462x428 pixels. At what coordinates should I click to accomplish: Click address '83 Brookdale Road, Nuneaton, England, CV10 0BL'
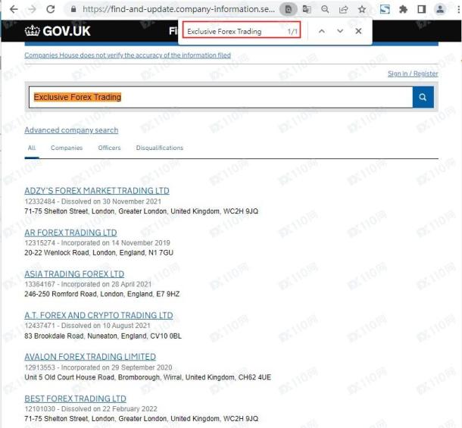(103, 336)
